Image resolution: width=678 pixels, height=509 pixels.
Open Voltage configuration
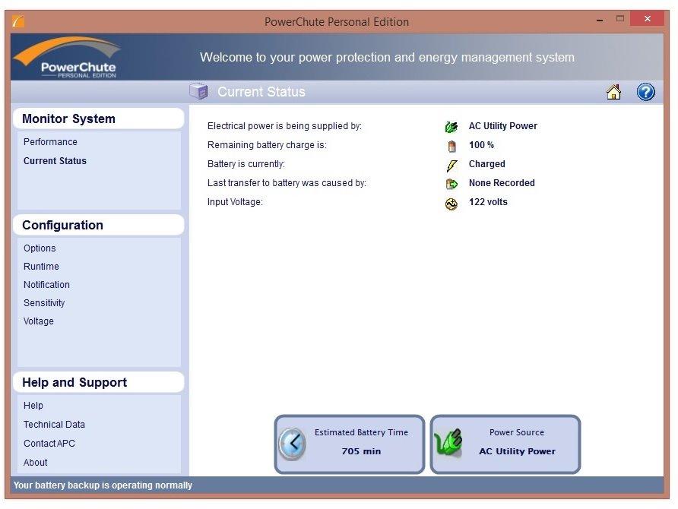[x=39, y=321]
